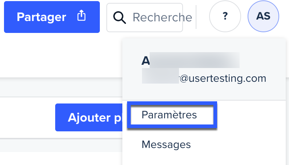Image resolution: width=289 pixels, height=165 pixels.
Task: Click the Messages entry below Paramètres
Action: [166, 145]
